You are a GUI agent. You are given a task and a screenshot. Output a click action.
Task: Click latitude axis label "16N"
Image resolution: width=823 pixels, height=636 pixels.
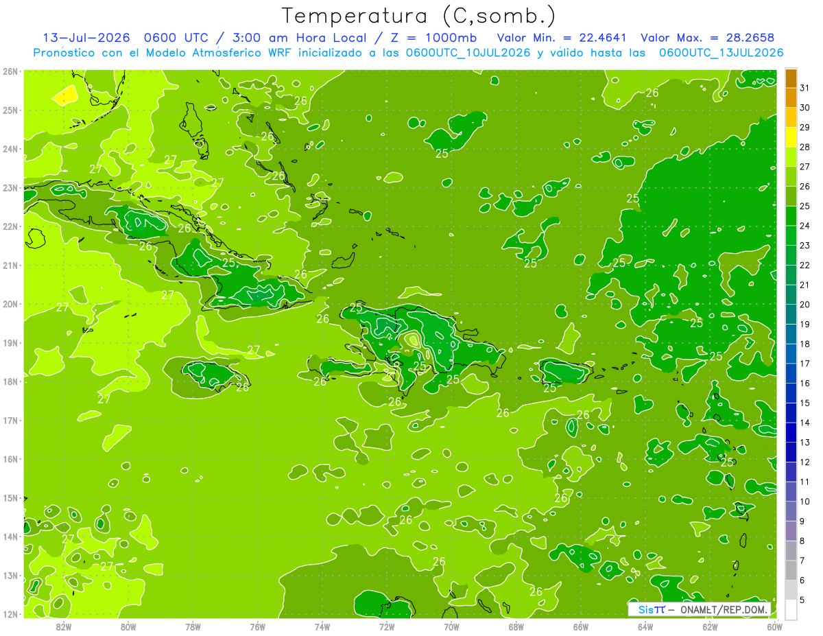tap(10, 459)
